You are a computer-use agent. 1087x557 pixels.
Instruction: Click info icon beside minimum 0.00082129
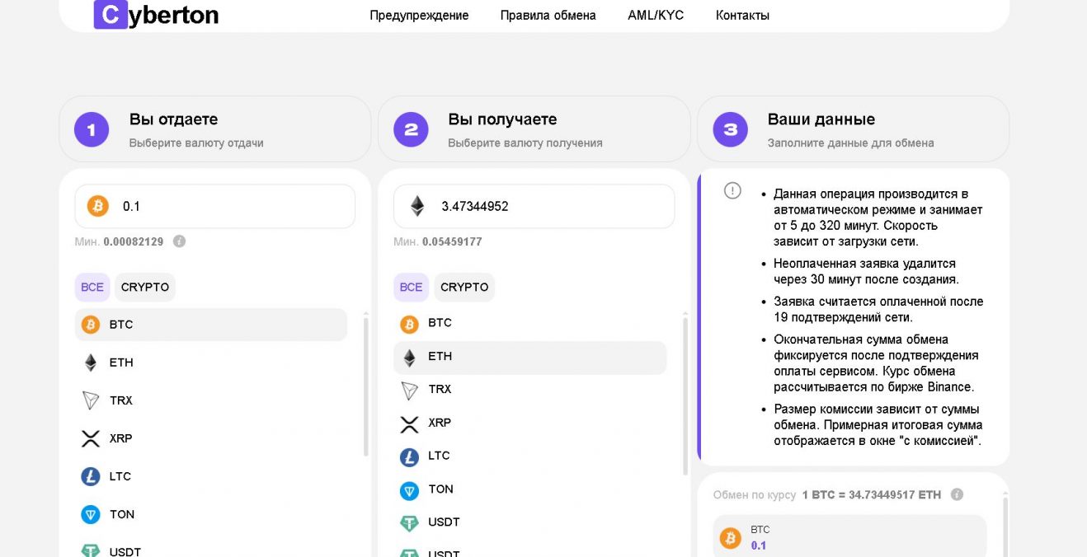click(x=179, y=241)
